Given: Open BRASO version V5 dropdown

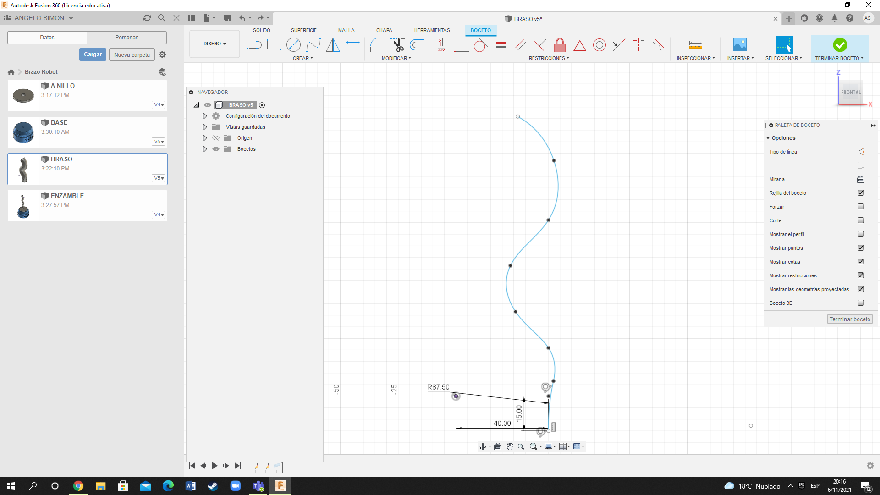Looking at the screenshot, I should coord(159,178).
